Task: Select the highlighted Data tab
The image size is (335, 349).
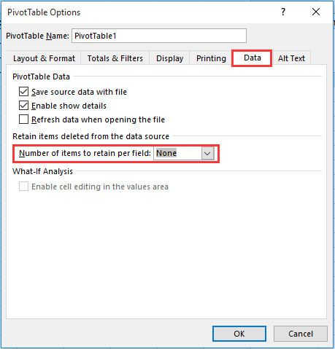Action: (252, 58)
